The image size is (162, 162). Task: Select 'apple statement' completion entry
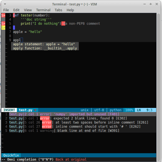[45, 44]
